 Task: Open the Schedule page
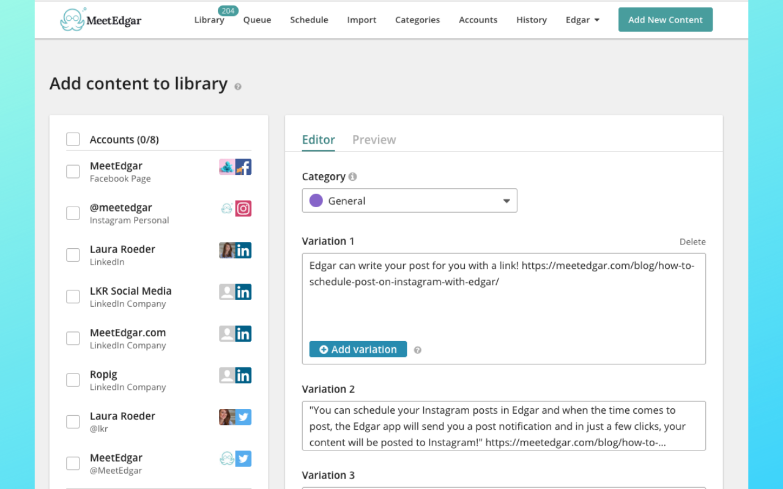coord(309,20)
